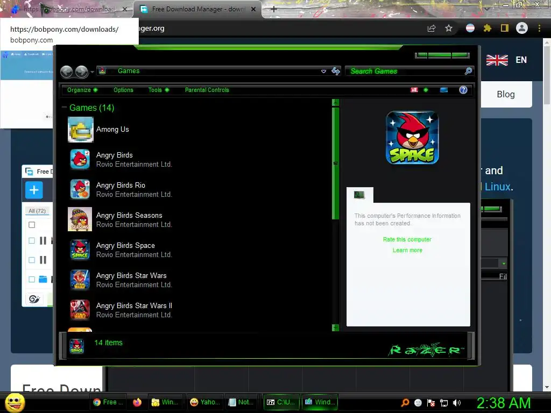Click the snail speed-limit icon
The image size is (551, 413).
click(x=34, y=299)
